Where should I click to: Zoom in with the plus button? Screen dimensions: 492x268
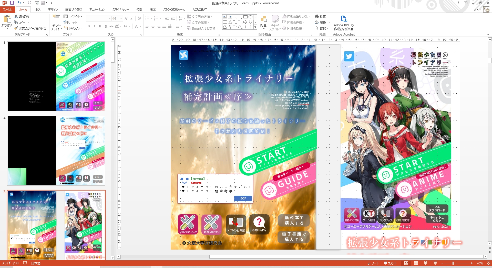pos(472,263)
